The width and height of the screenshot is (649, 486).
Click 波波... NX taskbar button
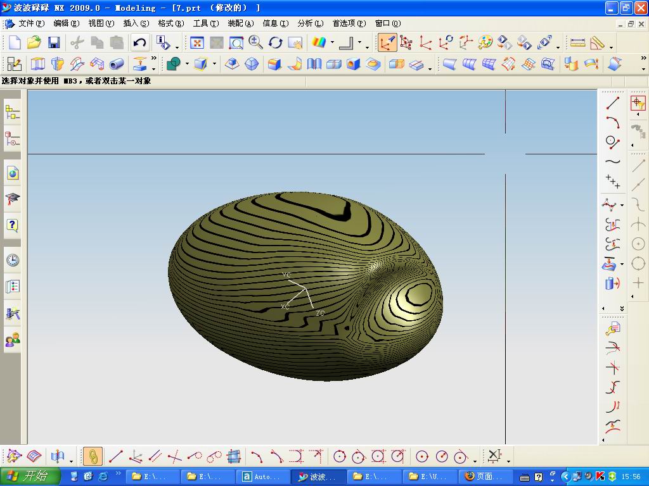pyautogui.click(x=319, y=477)
